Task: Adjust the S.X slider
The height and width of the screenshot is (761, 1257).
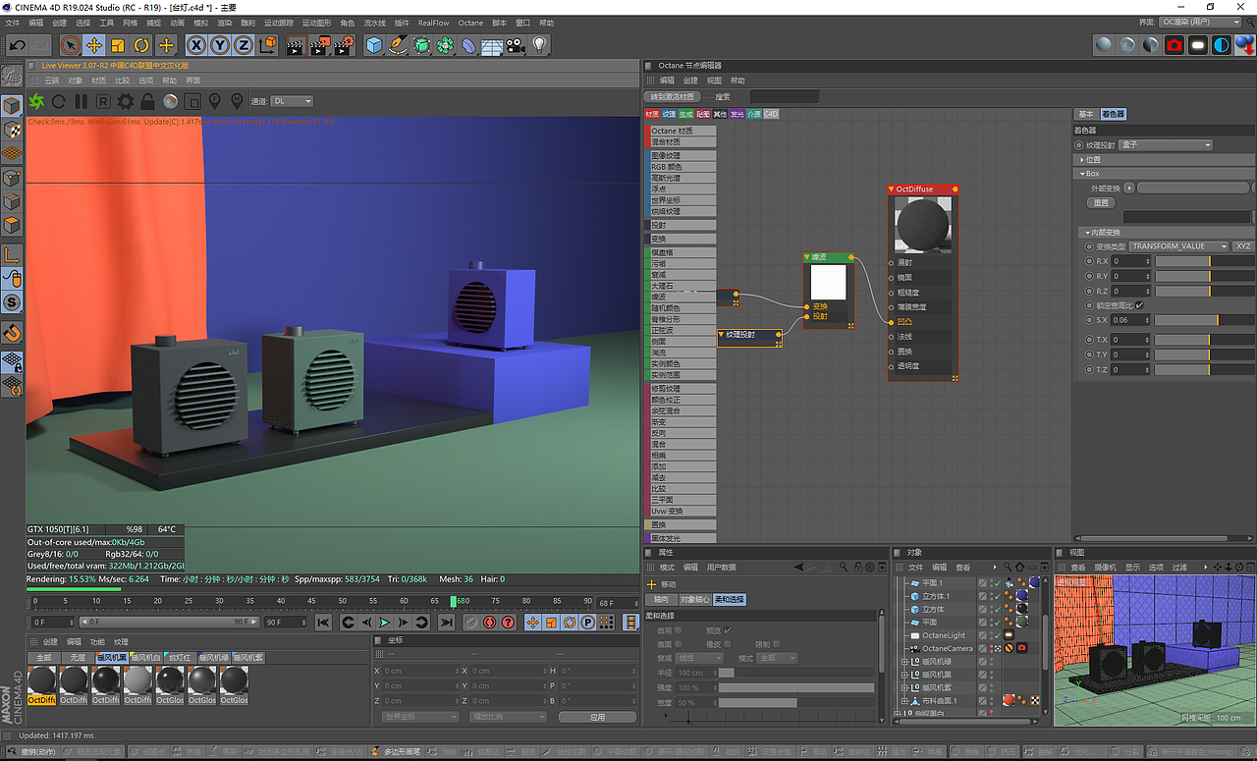Action: [1204, 320]
